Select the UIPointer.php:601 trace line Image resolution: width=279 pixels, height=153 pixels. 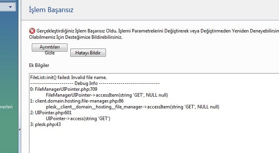click(x=51, y=113)
